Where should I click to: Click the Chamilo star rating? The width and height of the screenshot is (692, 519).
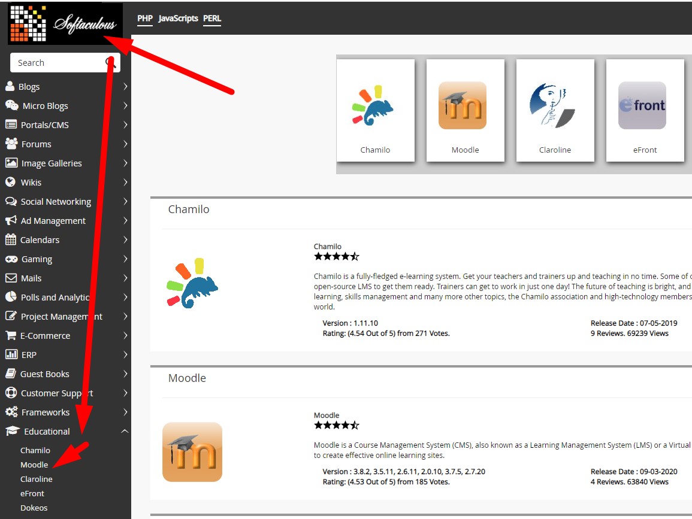tap(336, 256)
